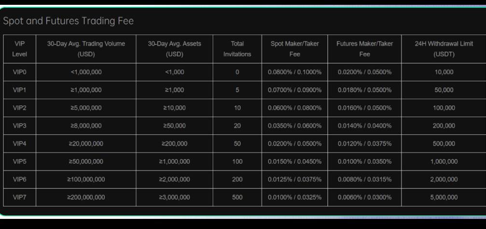Click the ≥200,000,000 trading volume cell
This screenshot has height=229, width=486.
(86, 197)
